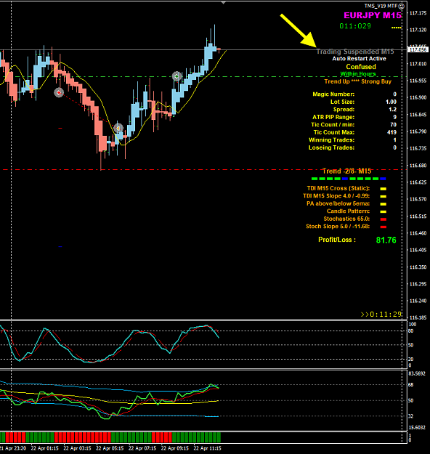The image size is (430, 454).
Task: Click the stochastic scale level 80 label
Action: click(x=410, y=331)
